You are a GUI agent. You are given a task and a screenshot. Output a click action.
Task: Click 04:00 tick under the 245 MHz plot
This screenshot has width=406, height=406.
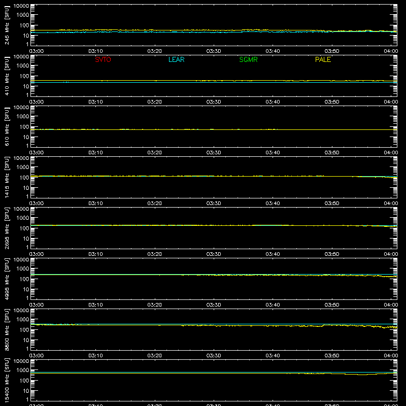[391, 51]
